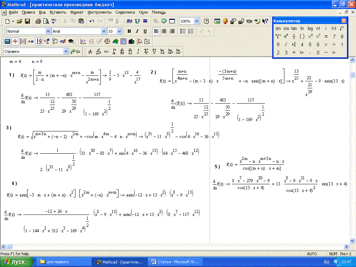
Task: Click the Insert Function f(x) icon
Action: 129,21
